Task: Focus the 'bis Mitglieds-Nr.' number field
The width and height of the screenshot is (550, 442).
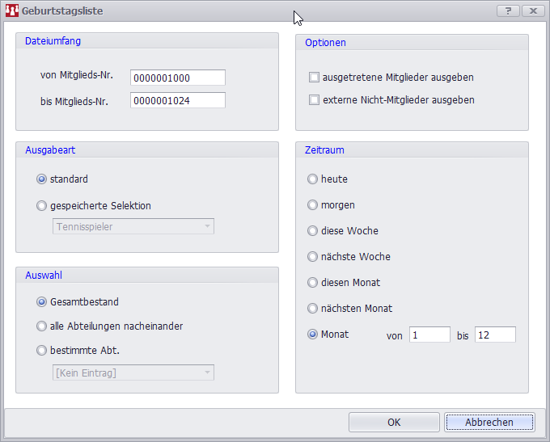Action: coord(177,101)
